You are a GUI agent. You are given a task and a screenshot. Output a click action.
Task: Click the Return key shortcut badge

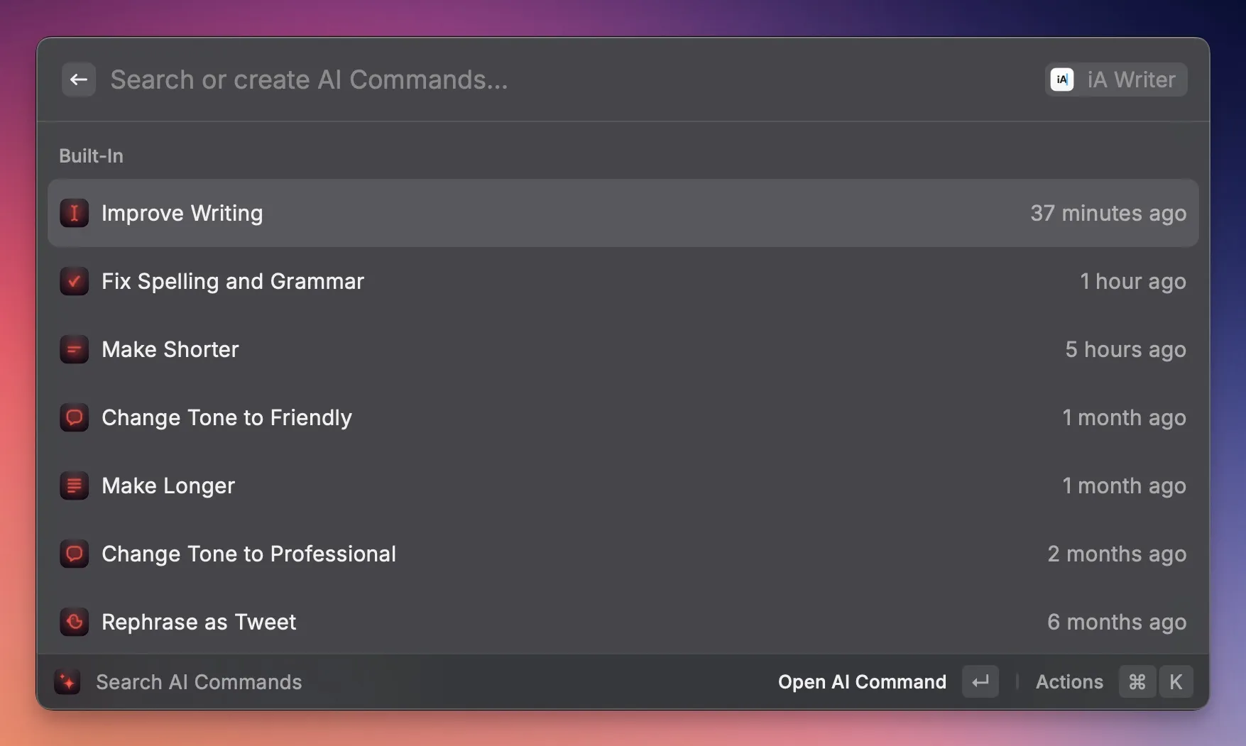tap(980, 682)
